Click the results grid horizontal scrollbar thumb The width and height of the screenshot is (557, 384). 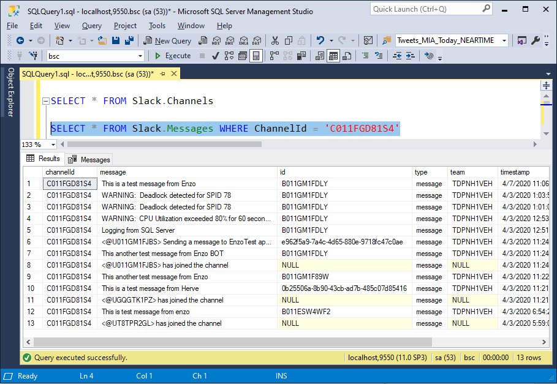[x=233, y=342]
